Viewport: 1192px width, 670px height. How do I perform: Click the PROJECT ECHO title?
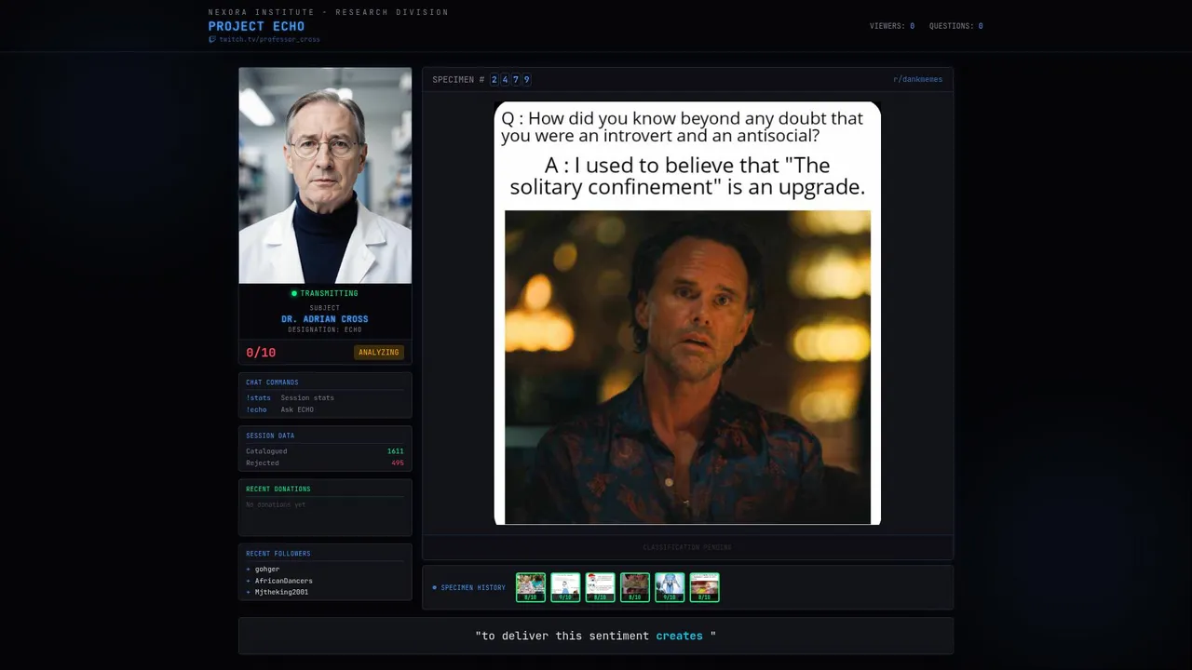(256, 26)
